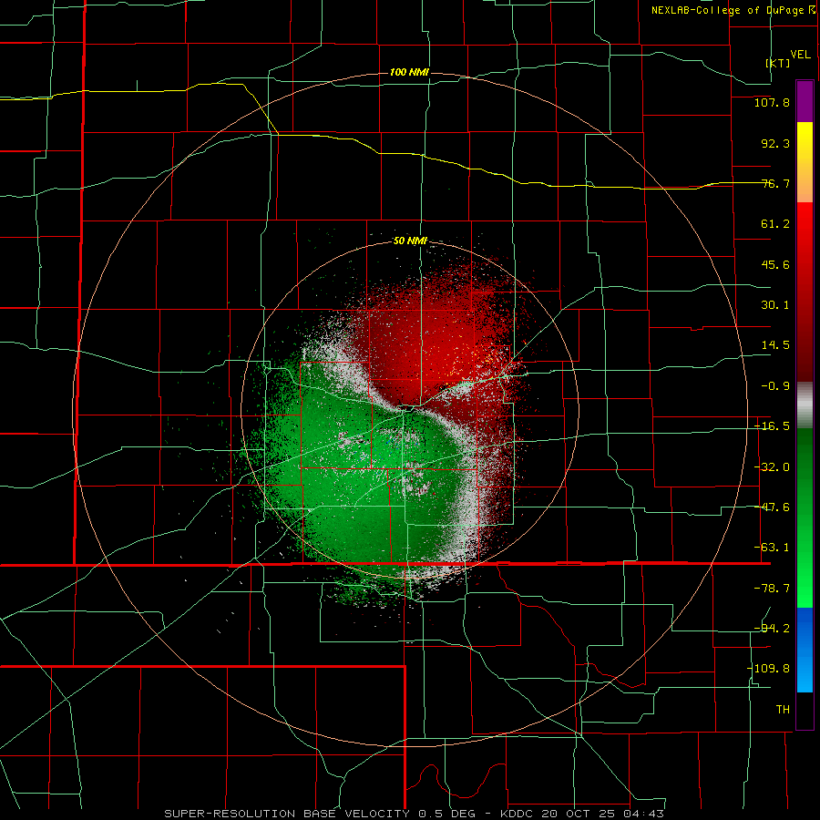
Task: Click the -32.0 velocity scale value
Action: 772,467
